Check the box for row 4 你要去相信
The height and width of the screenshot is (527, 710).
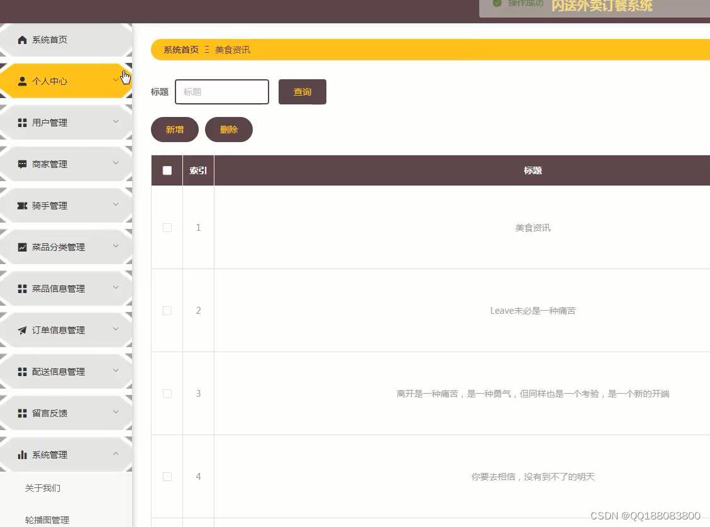[167, 476]
